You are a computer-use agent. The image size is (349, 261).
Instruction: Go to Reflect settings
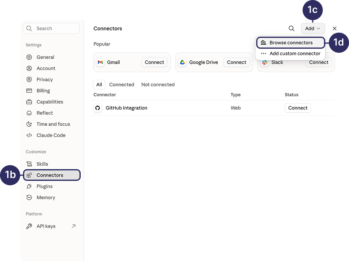[x=51, y=113]
